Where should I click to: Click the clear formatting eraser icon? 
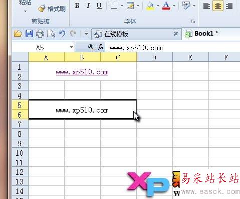tap(186, 6)
